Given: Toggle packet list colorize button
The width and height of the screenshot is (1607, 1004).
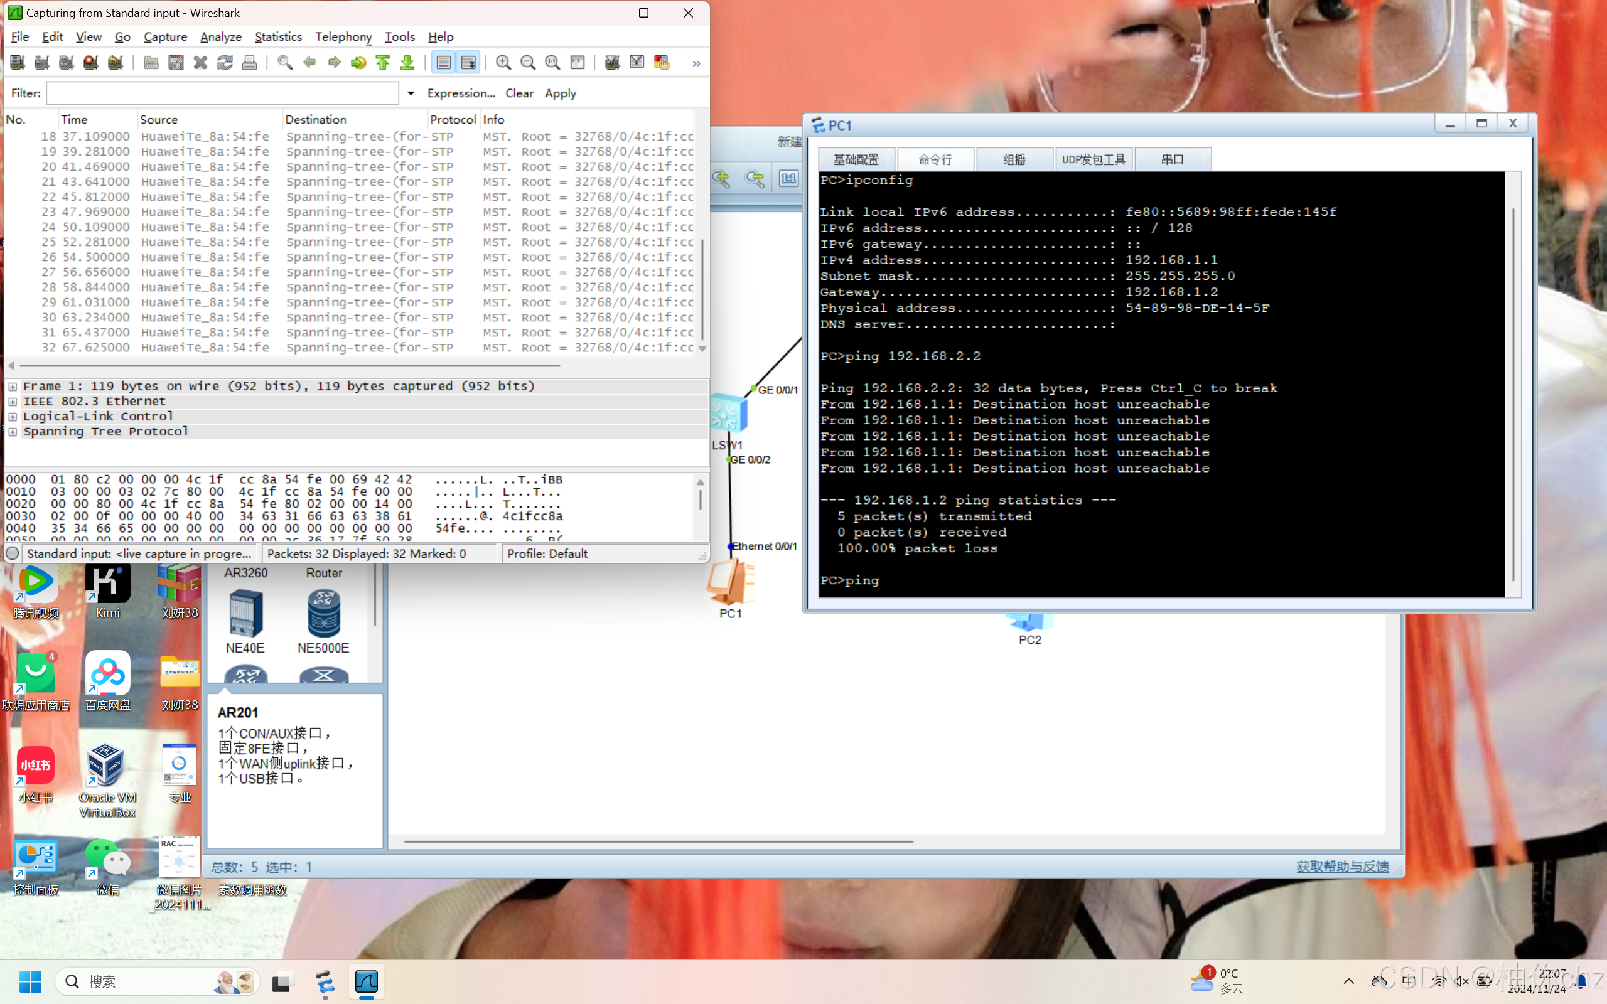Looking at the screenshot, I should click(x=444, y=62).
